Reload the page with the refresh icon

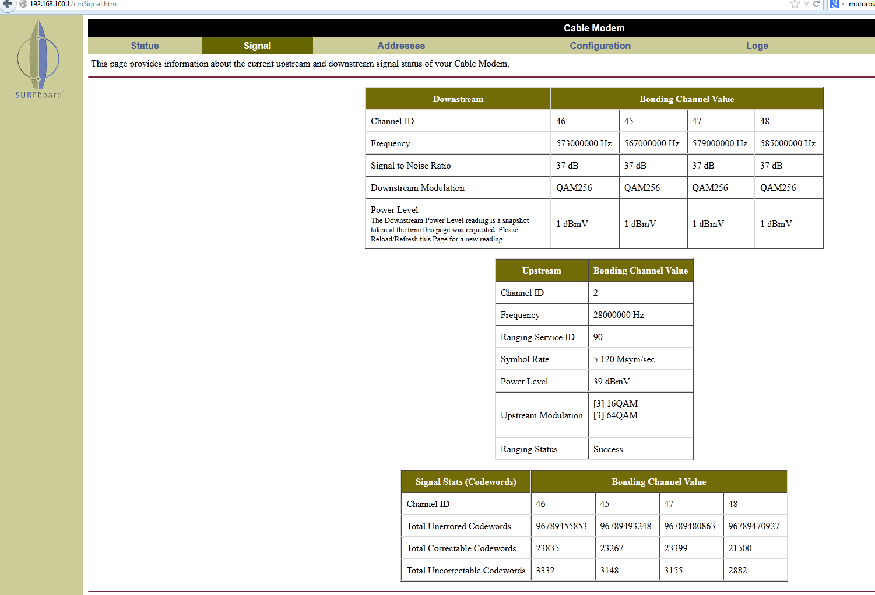817,4
